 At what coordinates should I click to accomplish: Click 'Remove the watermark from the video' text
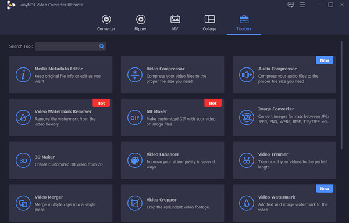point(65,121)
